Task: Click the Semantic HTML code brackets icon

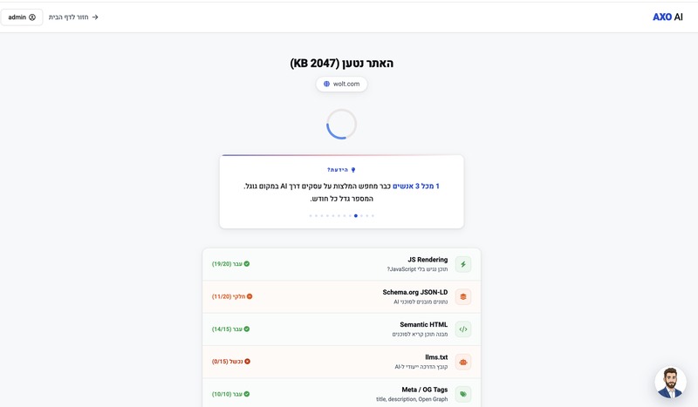Action: 462,329
